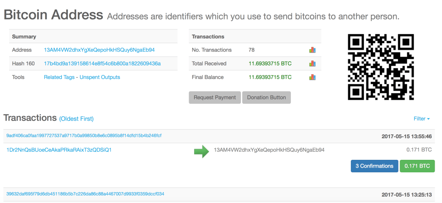Open the Unspent Outputs link

coord(100,77)
